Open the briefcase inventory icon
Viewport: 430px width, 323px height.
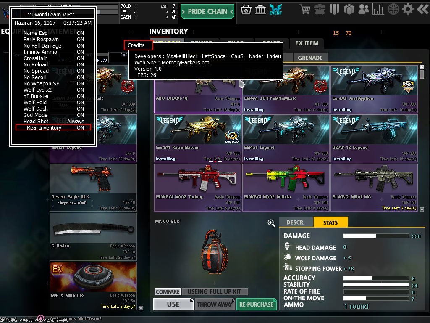[x=320, y=10]
